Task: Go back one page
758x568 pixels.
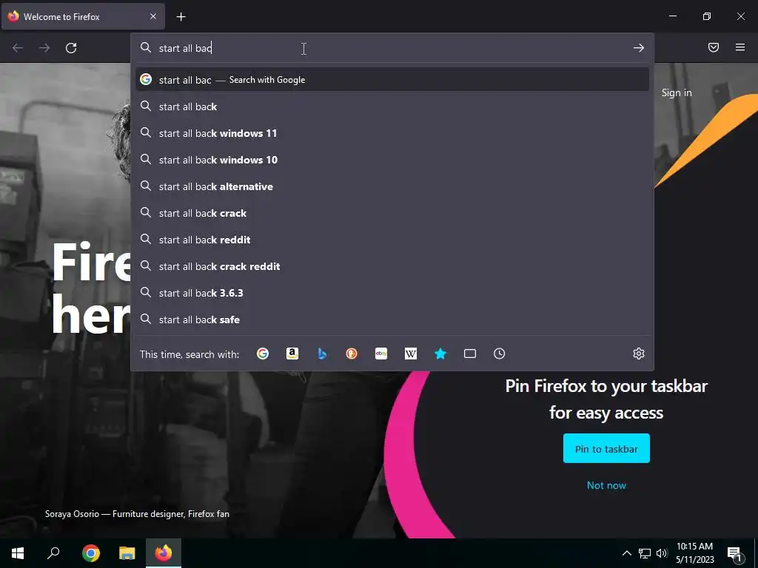Action: click(18, 48)
